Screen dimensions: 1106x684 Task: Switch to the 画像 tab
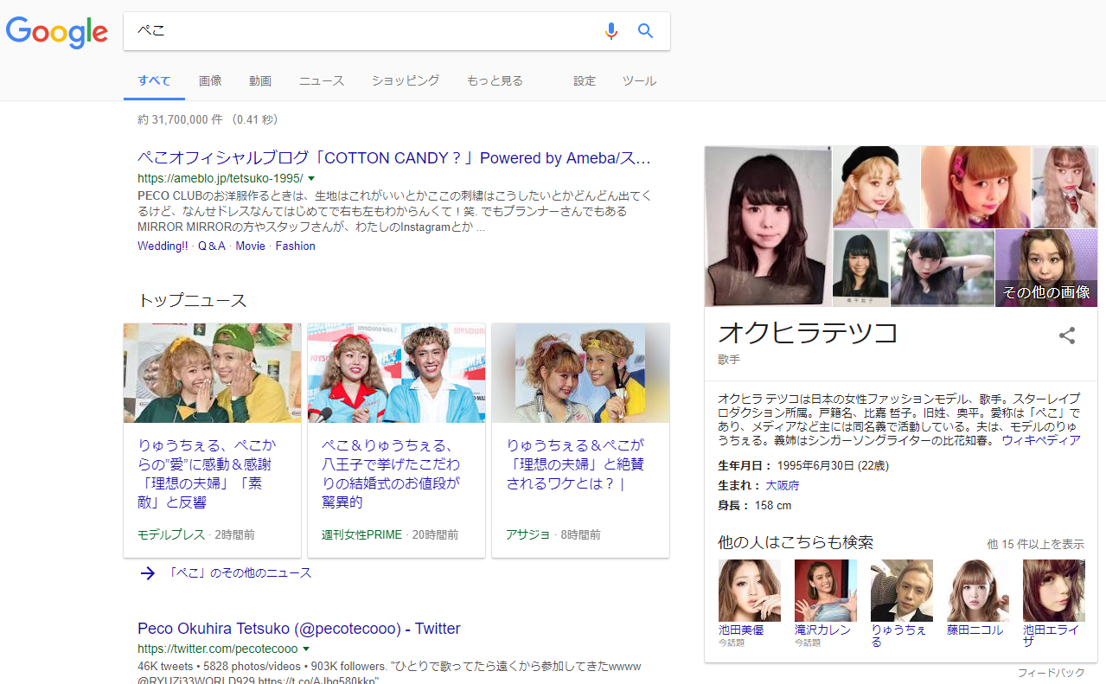(210, 80)
